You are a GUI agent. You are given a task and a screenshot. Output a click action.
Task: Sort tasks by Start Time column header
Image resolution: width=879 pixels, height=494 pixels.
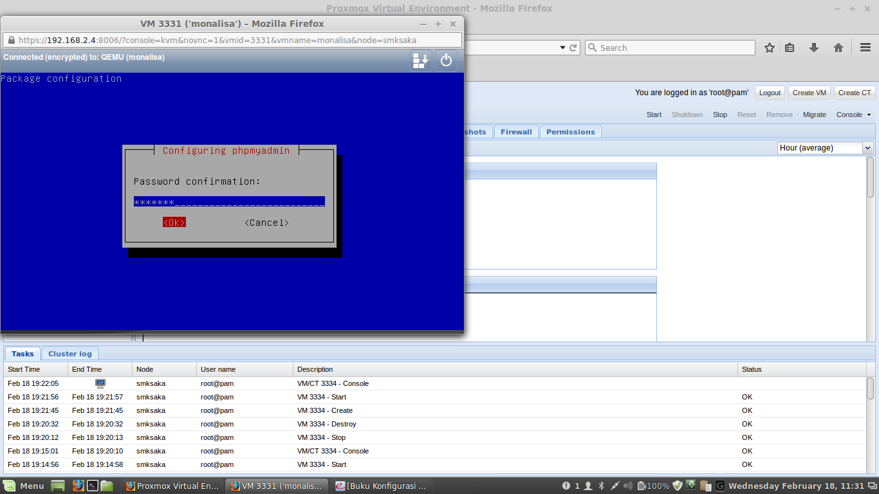35,369
